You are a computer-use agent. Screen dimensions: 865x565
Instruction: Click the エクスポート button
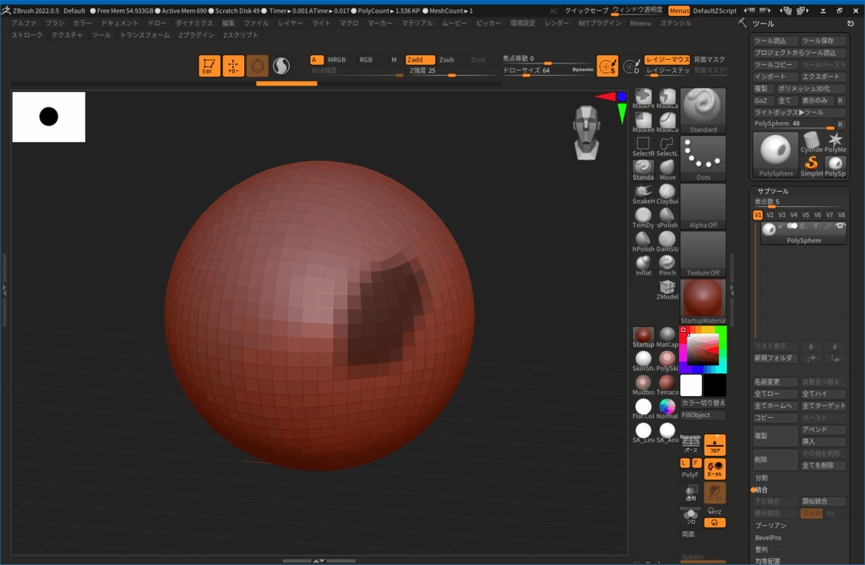click(821, 77)
